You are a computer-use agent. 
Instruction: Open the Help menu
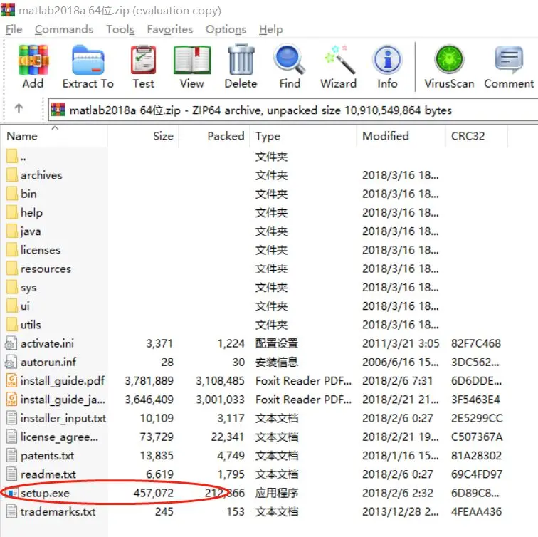pyautogui.click(x=271, y=29)
